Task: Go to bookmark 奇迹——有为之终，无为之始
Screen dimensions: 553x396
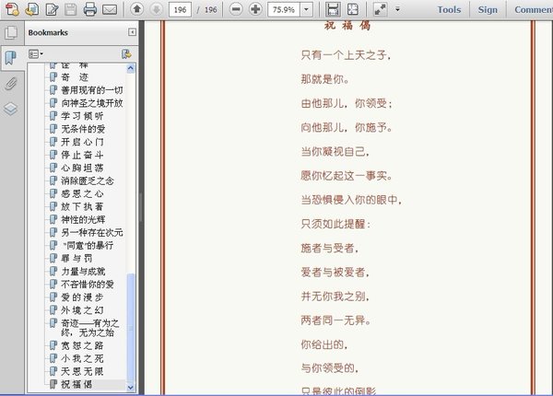Action: pos(90,328)
